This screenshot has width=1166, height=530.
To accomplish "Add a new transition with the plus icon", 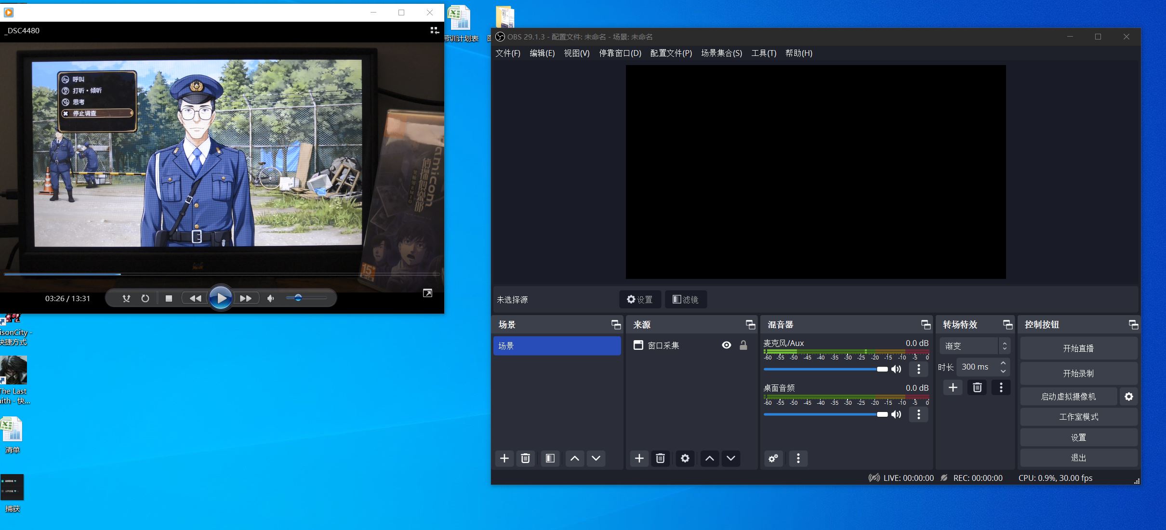I will [953, 387].
